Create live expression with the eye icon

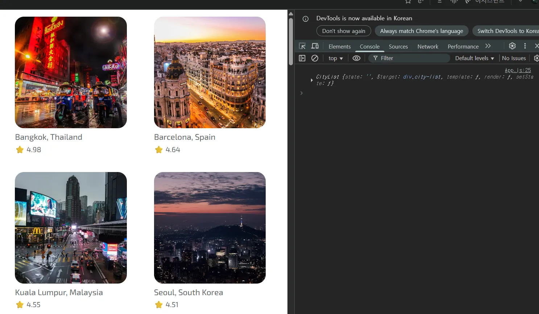(356, 58)
